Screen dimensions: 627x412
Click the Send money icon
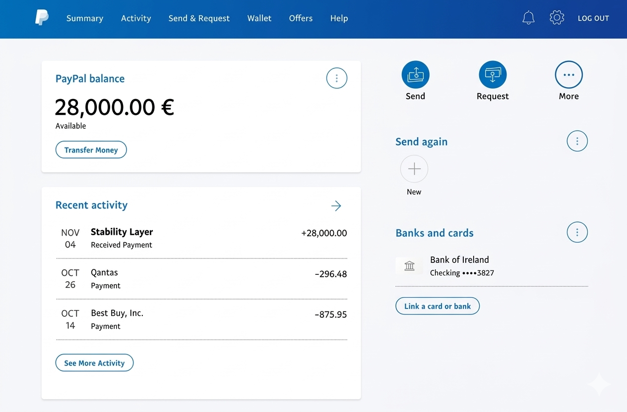coord(415,75)
